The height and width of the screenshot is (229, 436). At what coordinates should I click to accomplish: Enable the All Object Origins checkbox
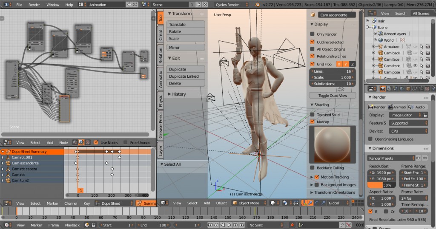[x=312, y=49]
